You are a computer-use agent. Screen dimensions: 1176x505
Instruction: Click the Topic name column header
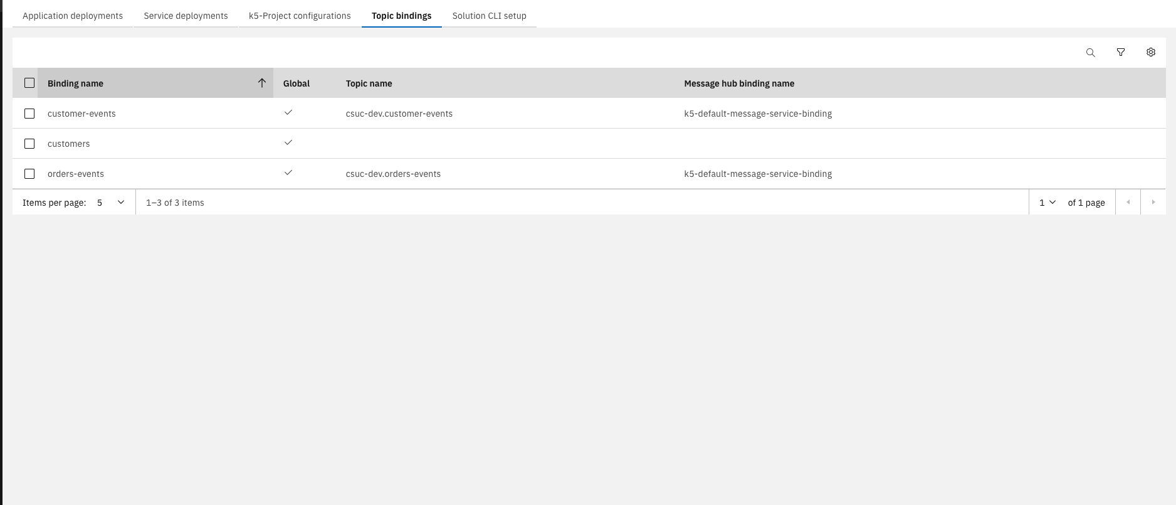click(369, 83)
